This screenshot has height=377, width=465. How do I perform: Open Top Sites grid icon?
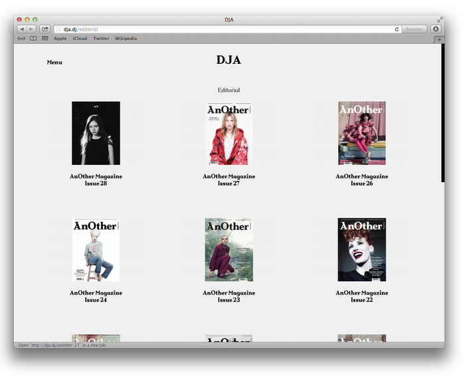(45, 39)
